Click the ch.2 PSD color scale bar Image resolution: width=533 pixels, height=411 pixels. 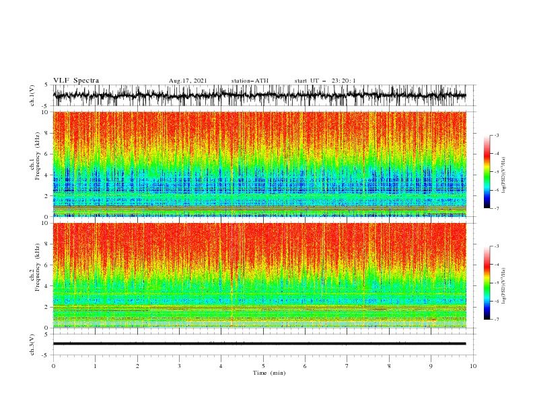(x=487, y=283)
